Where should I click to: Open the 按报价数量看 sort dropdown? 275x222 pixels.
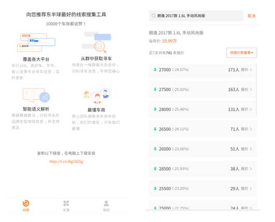coord(242,53)
